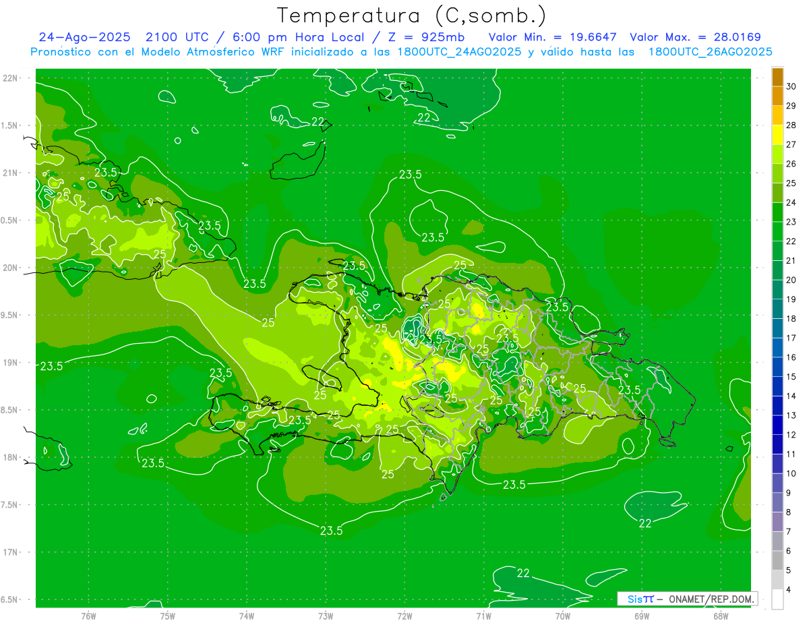This screenshot has width=809, height=625.
Task: Click the legend value '16'
Action: (x=791, y=357)
